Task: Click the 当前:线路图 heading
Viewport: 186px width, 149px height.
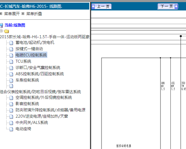Action: [15, 25]
